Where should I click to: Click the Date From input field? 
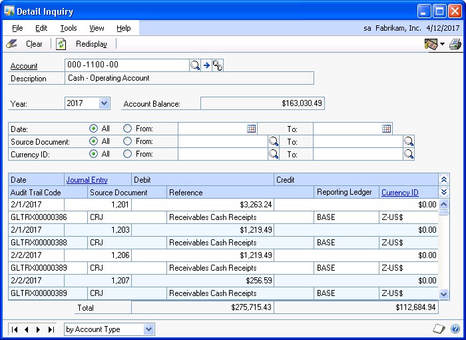[x=212, y=129]
